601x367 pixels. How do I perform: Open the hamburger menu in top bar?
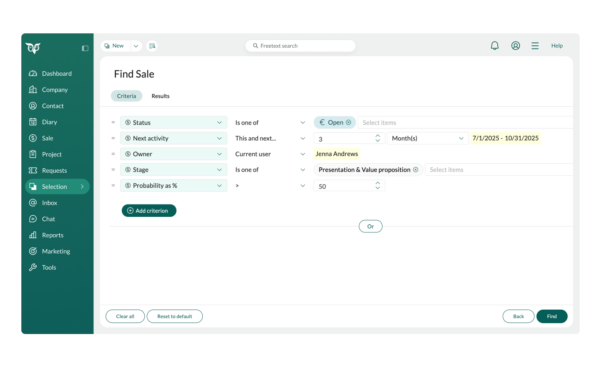535,46
